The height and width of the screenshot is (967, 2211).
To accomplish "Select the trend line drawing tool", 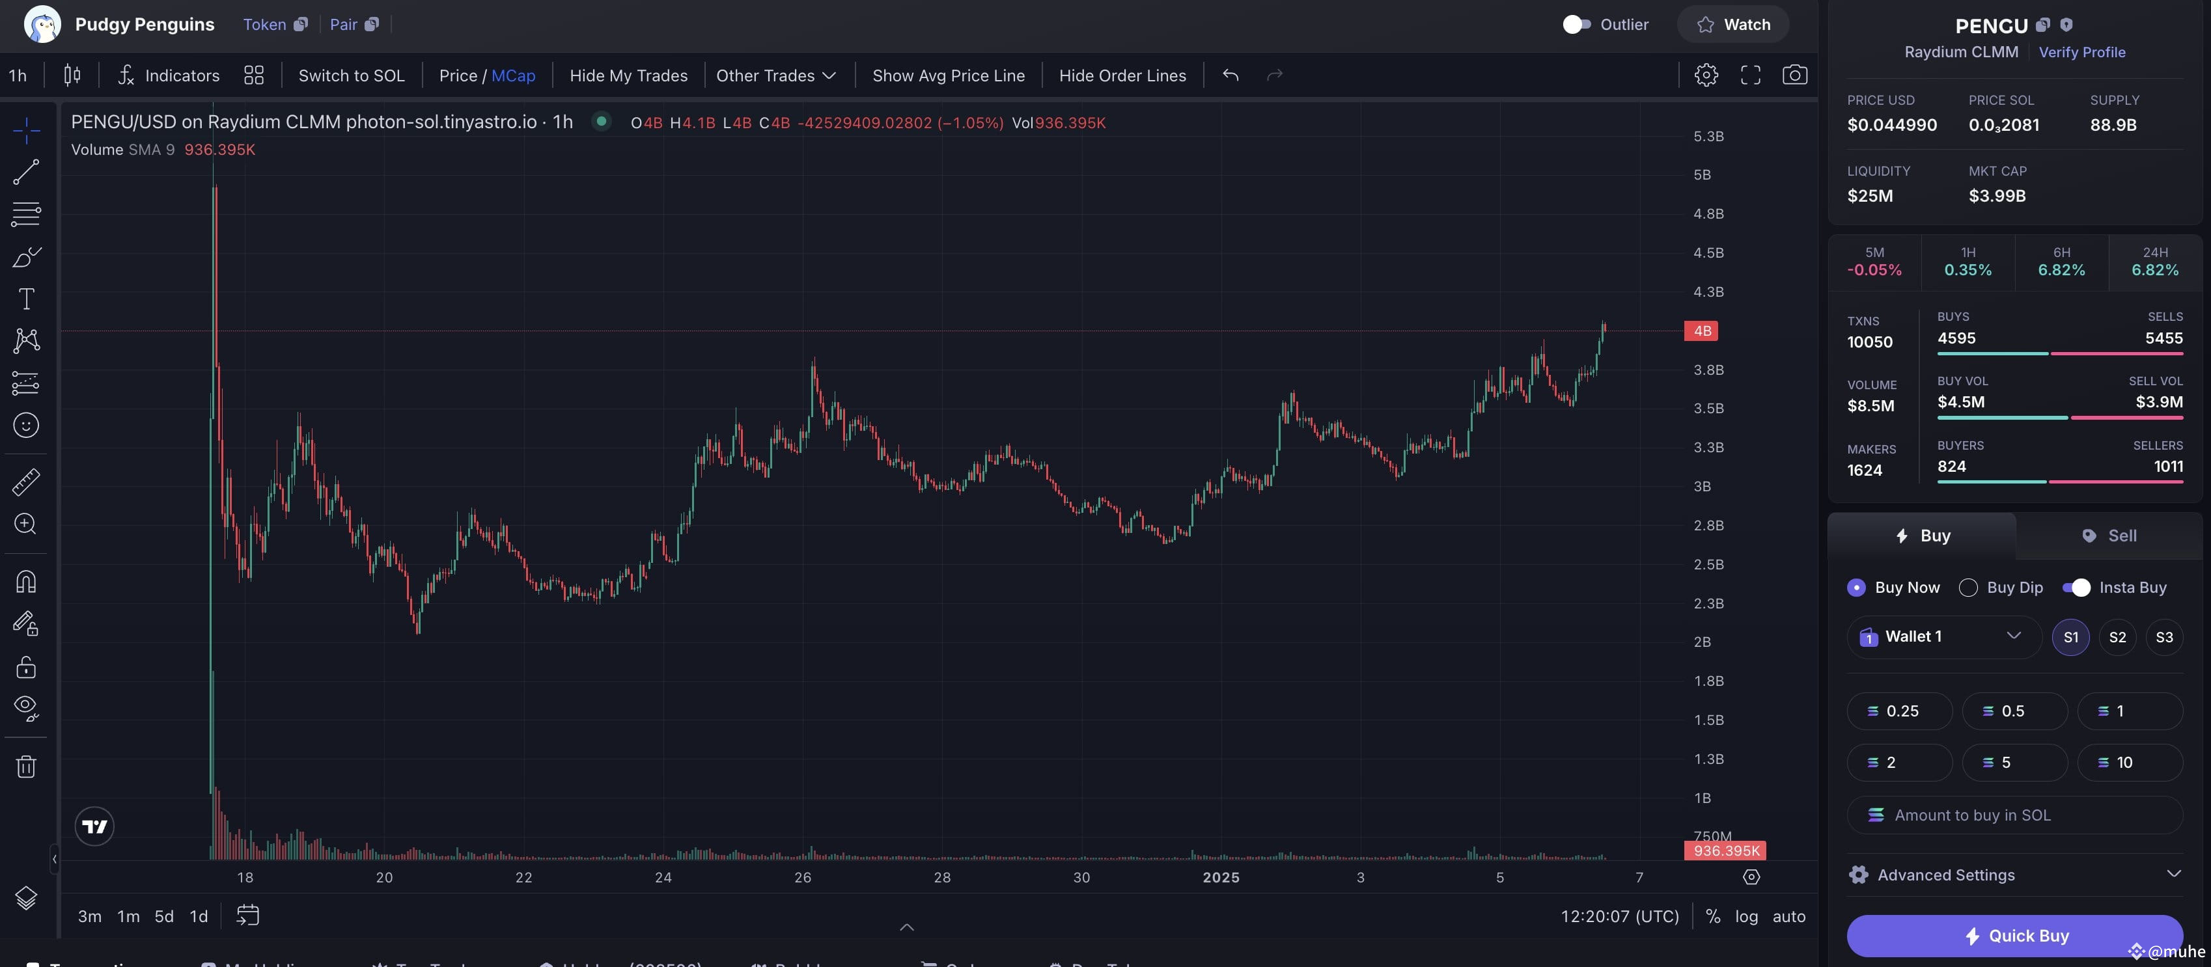I will (26, 172).
